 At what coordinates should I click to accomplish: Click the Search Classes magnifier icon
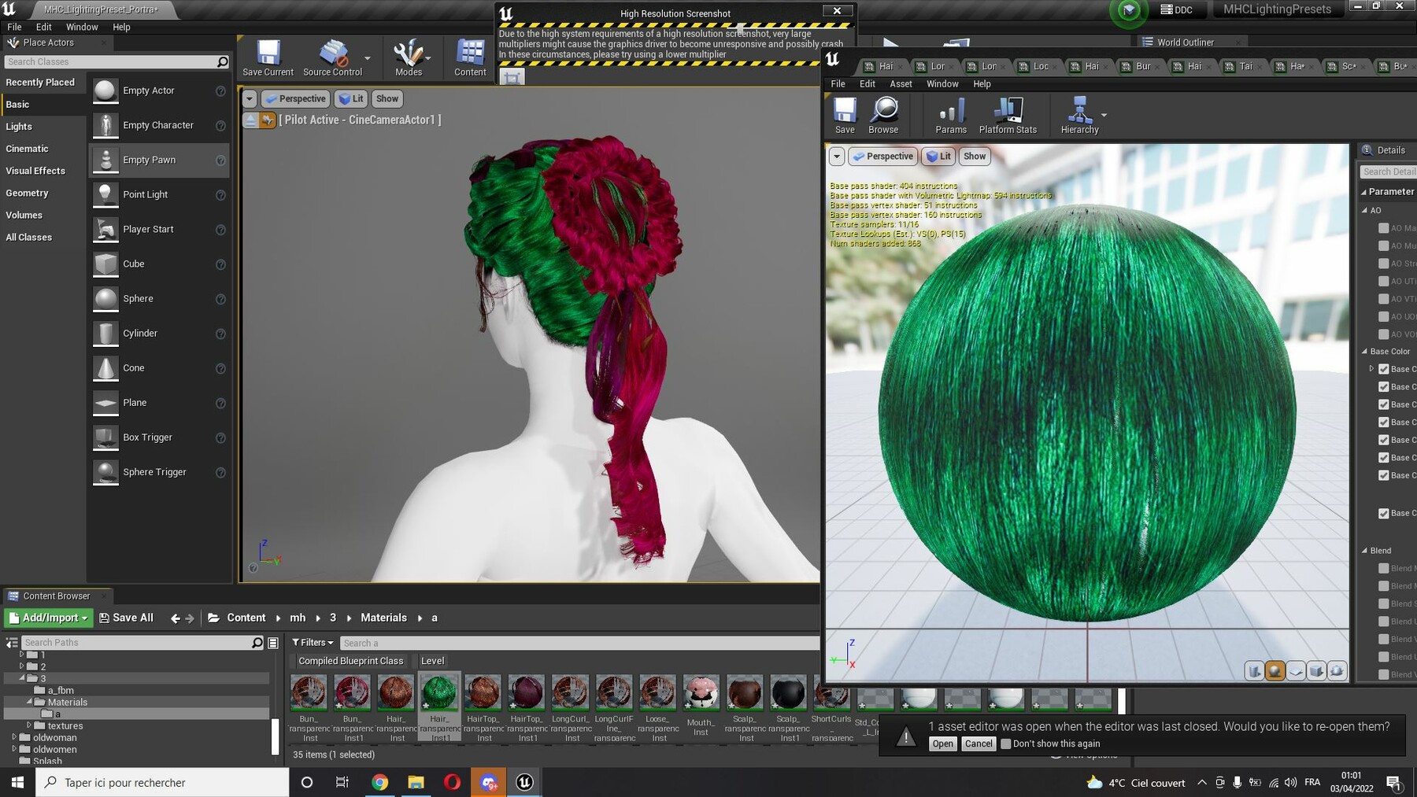click(223, 61)
